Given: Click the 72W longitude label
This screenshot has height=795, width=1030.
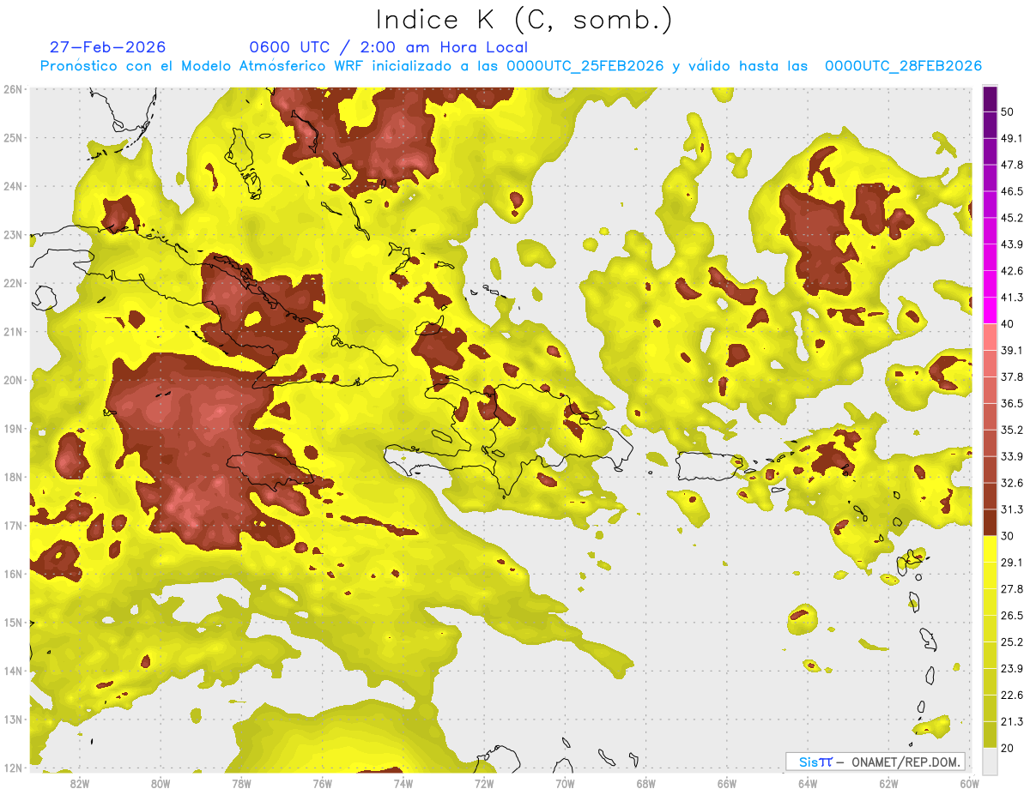Looking at the screenshot, I should click(484, 783).
